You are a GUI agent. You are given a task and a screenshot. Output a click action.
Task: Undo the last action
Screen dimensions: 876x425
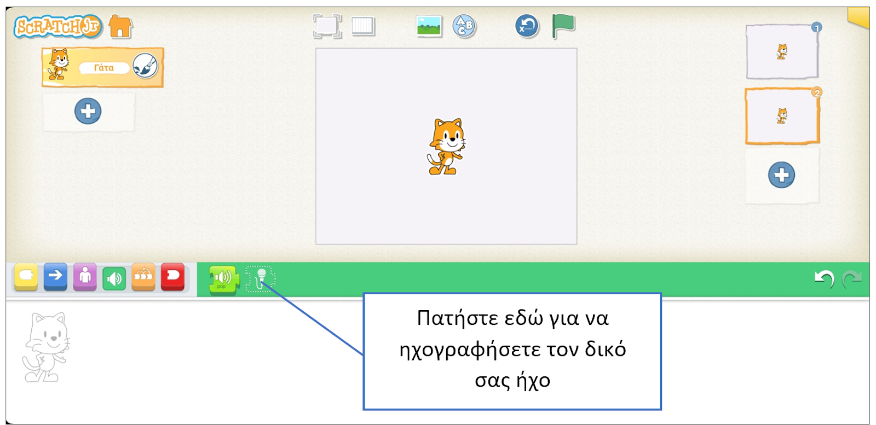pos(824,279)
